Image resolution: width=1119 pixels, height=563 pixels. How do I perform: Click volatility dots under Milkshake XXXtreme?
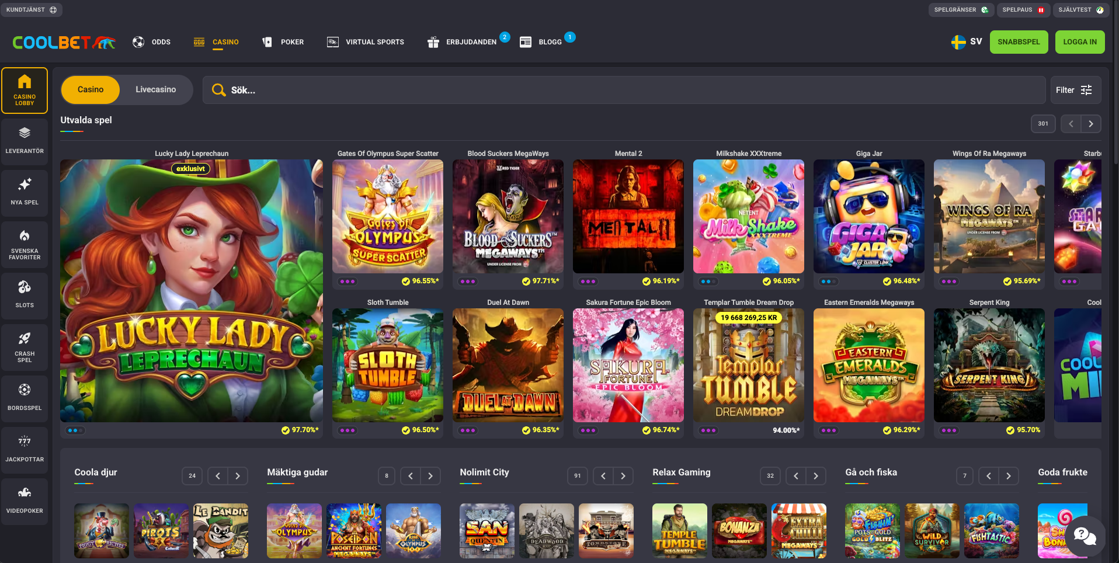click(x=708, y=281)
